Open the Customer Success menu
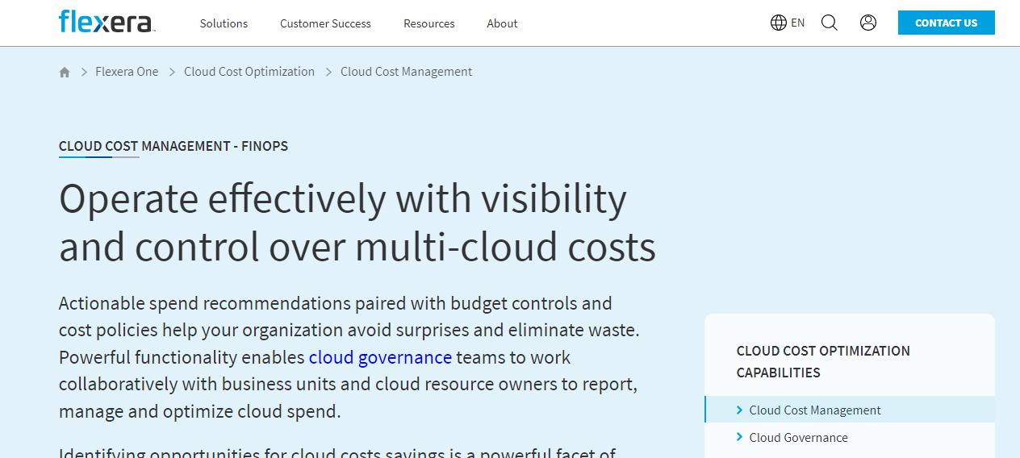Viewport: 1020px width, 458px height. point(325,23)
